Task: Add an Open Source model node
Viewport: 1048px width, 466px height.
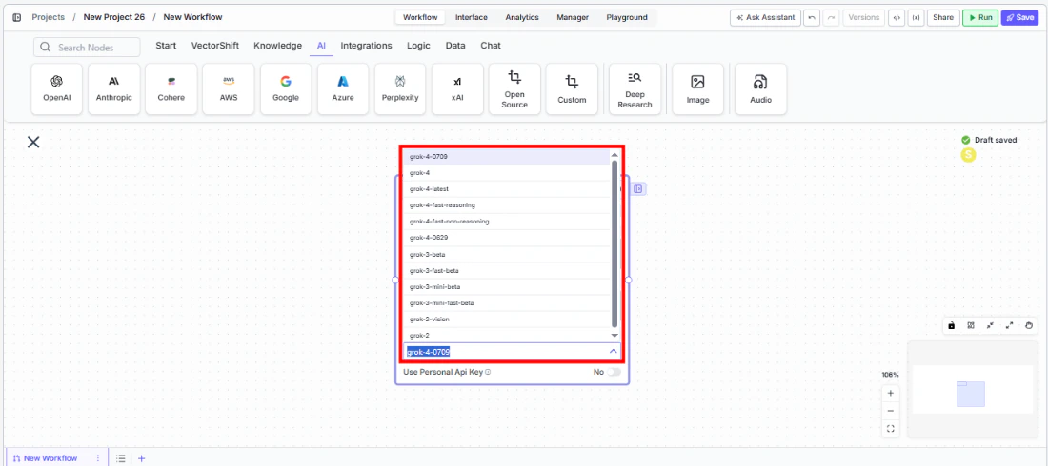Action: [x=514, y=89]
